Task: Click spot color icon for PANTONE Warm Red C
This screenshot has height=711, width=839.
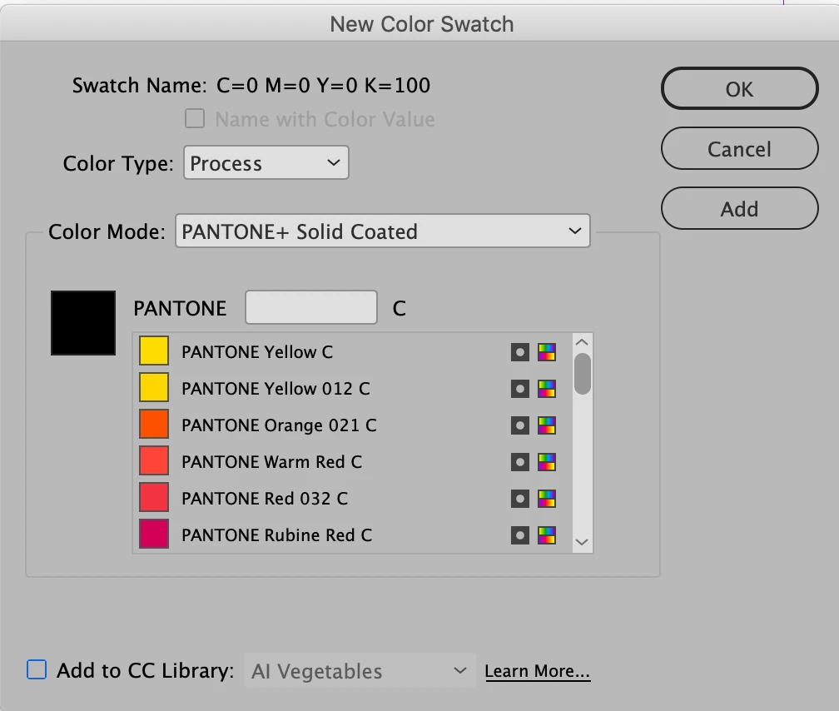Action: [520, 462]
